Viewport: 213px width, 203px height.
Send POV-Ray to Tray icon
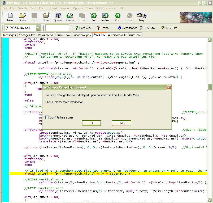141,17
